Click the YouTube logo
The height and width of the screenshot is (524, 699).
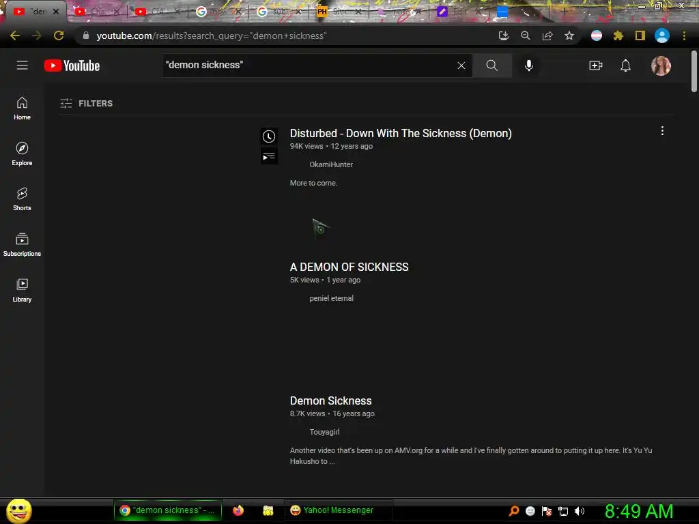pyautogui.click(x=72, y=65)
